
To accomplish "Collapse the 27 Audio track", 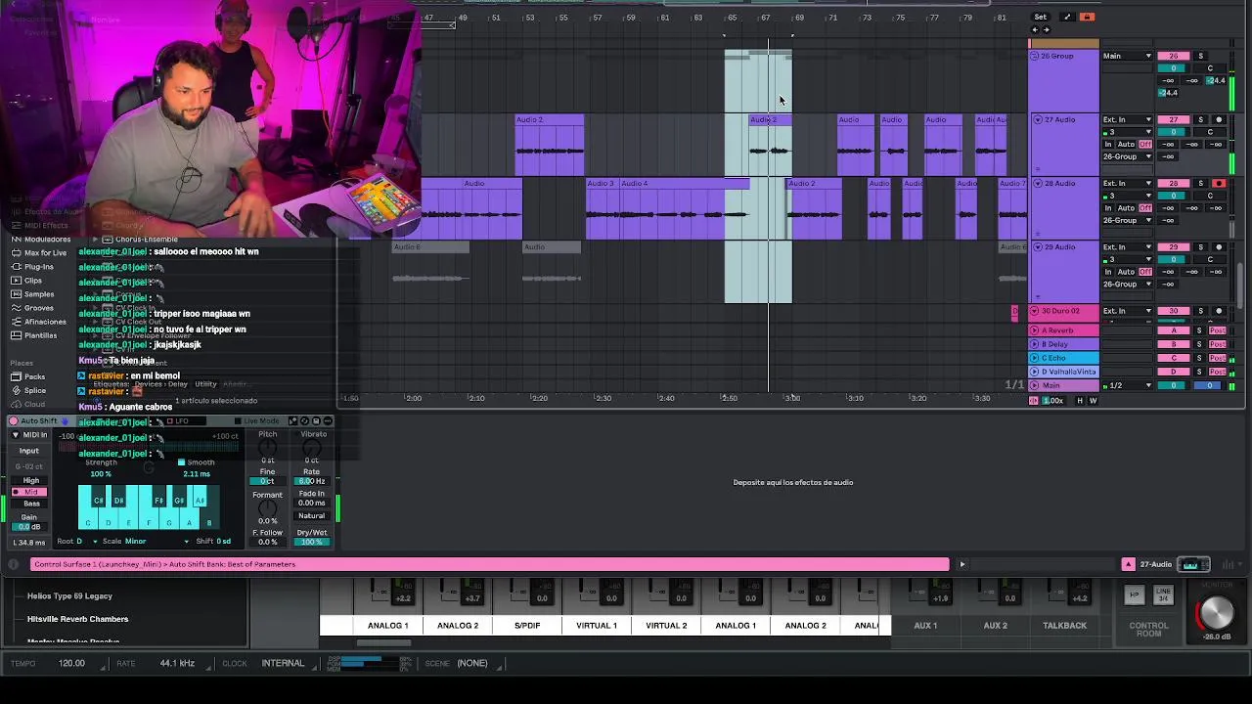I will click(x=1037, y=119).
